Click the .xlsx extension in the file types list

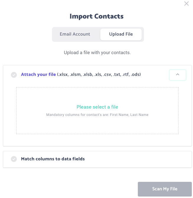pyautogui.click(x=63, y=74)
